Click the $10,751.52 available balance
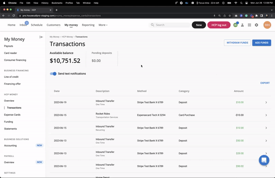Image resolution: width=275 pixels, height=178 pixels. pos(65,61)
